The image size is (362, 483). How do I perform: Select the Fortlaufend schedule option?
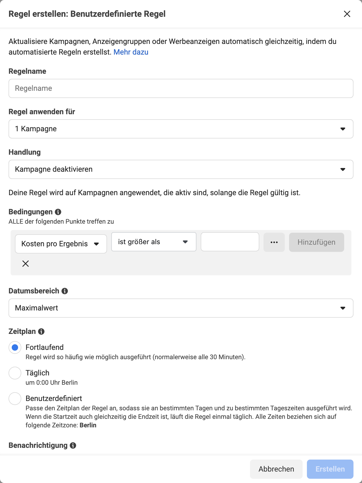click(15, 347)
